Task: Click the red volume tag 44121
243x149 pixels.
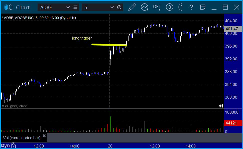Action: click(x=233, y=123)
